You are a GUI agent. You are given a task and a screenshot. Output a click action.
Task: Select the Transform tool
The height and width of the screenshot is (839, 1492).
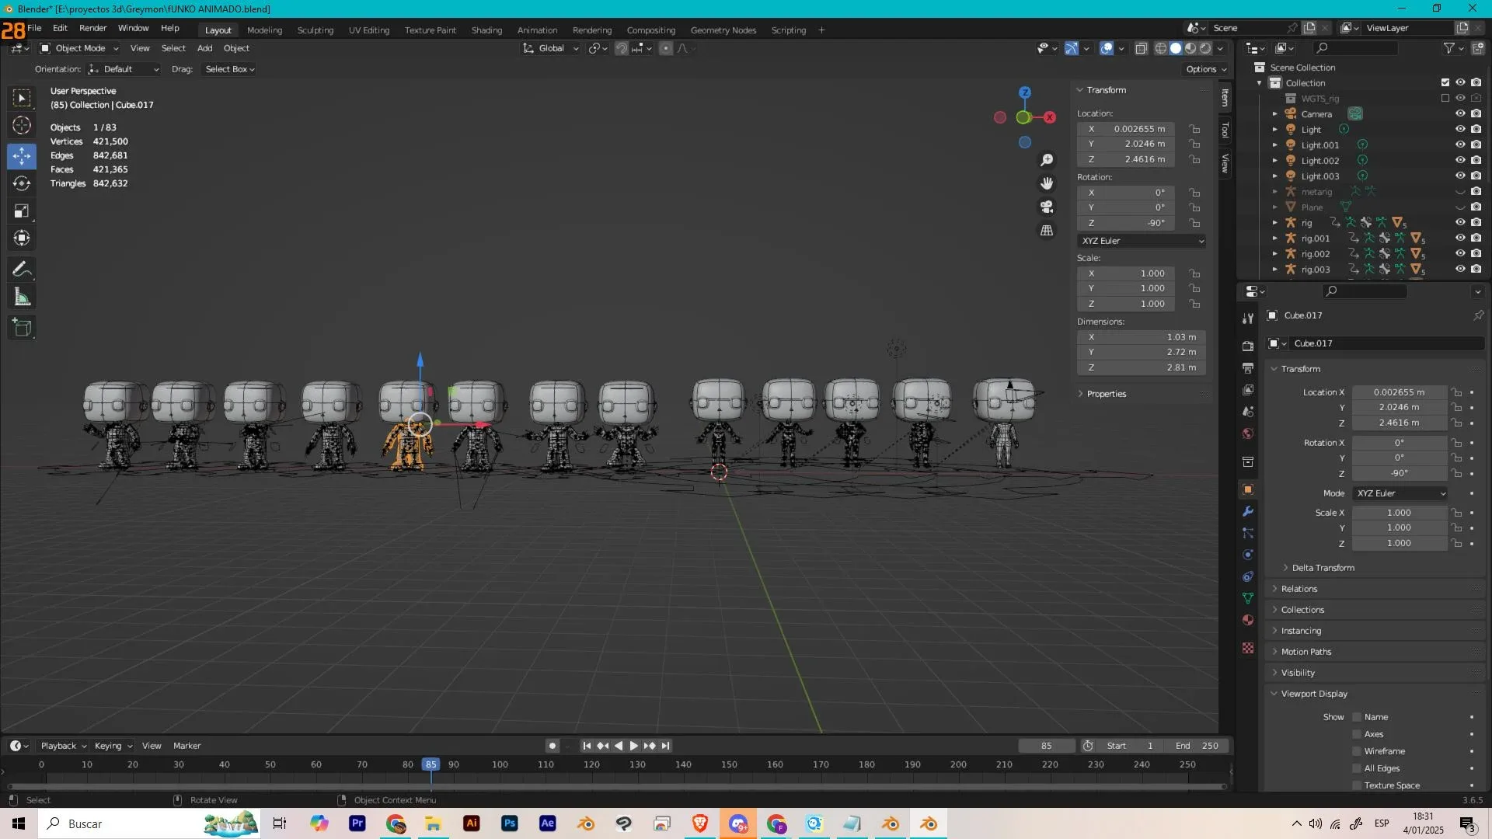click(x=22, y=238)
